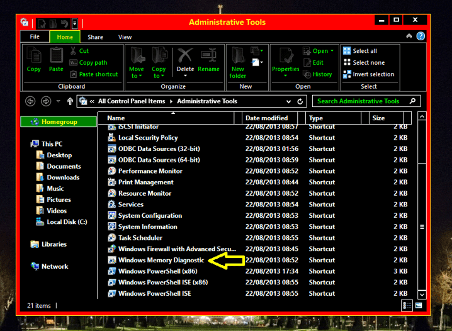This screenshot has width=452, height=331.
Task: Switch to large icons view in status bar
Action: [418, 305]
